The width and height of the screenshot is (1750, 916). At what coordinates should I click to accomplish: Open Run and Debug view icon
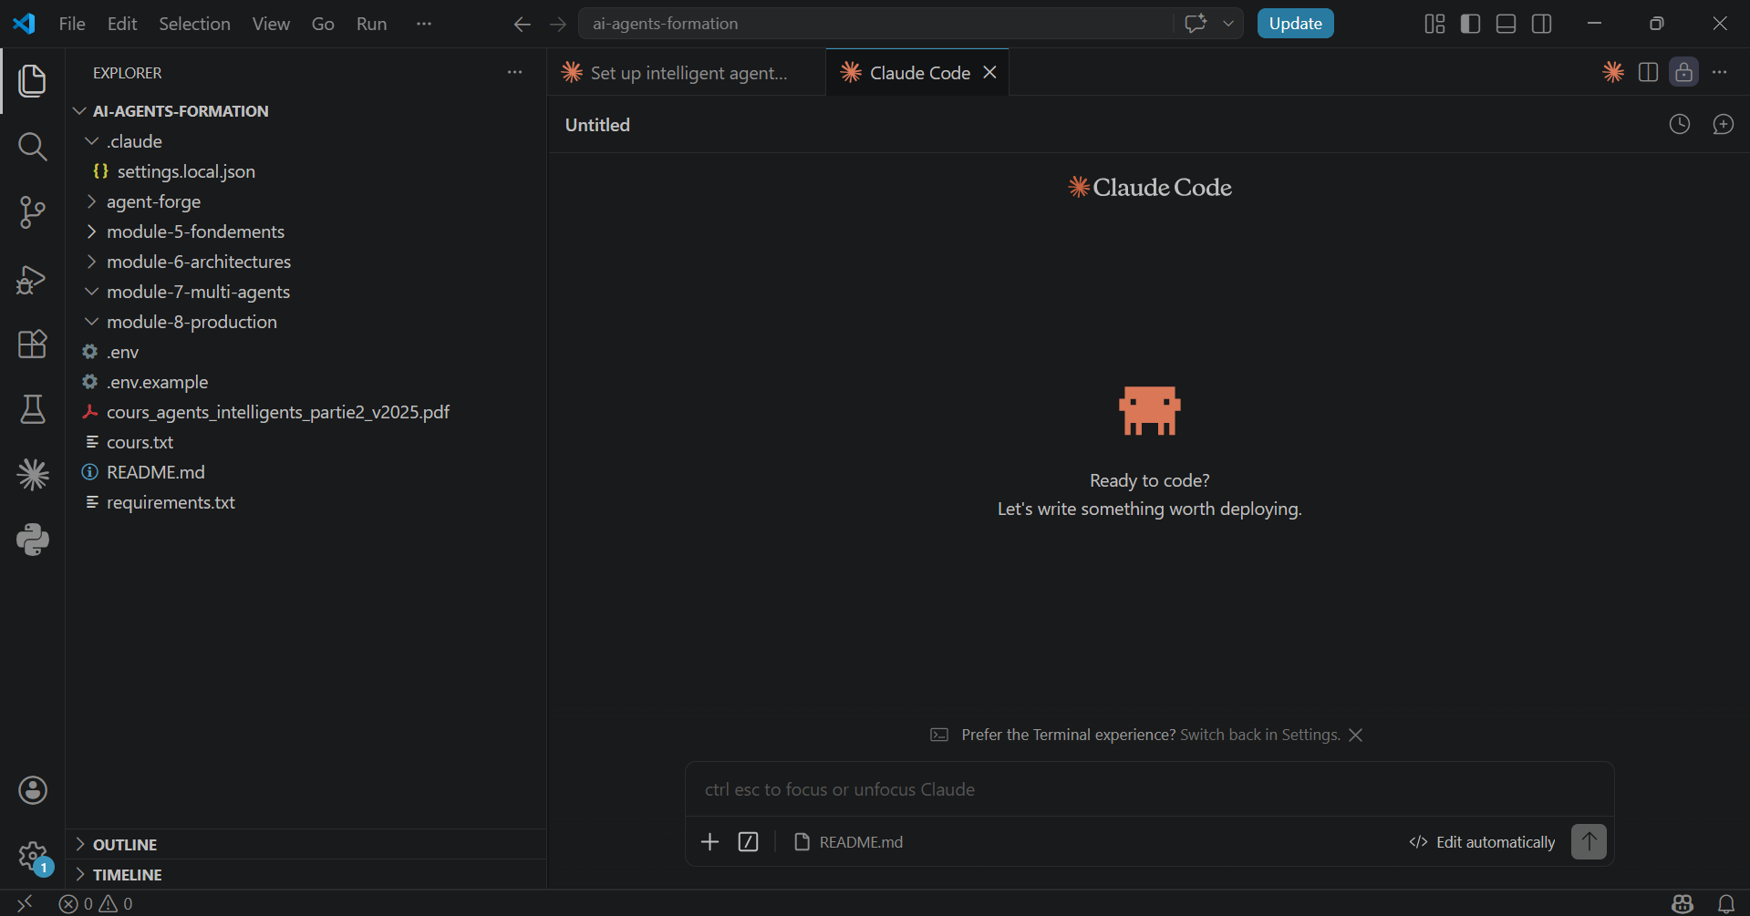point(33,279)
